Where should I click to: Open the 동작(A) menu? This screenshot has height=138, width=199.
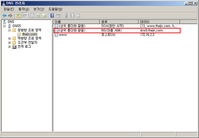point(24,9)
